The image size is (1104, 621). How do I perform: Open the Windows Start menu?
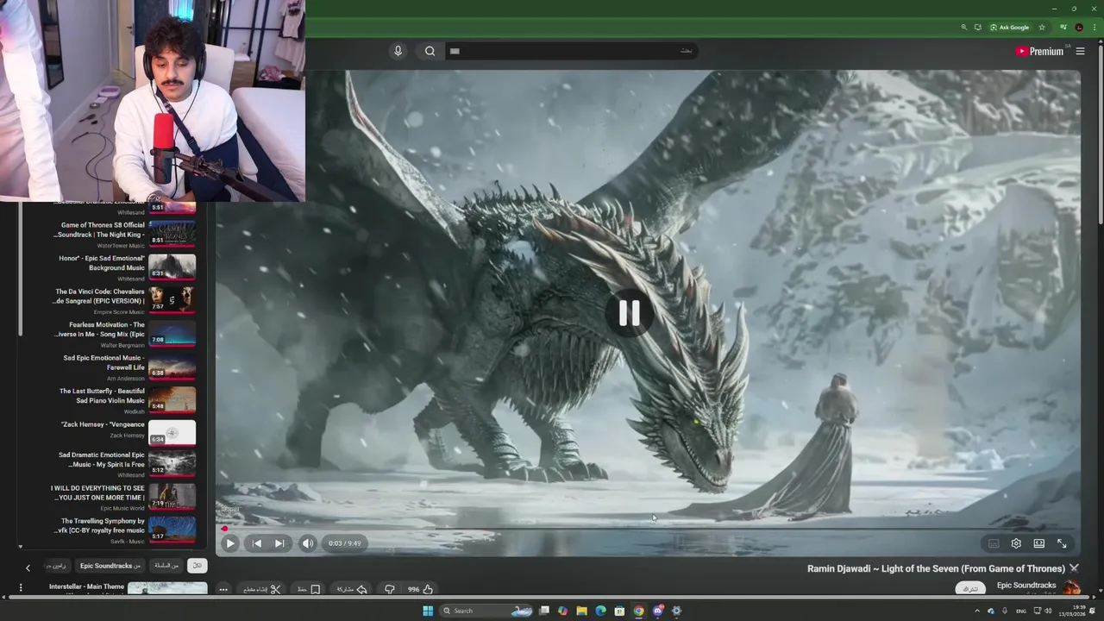pyautogui.click(x=428, y=611)
